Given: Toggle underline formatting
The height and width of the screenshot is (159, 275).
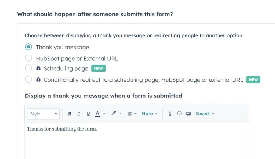Looking at the screenshot, I should tap(88, 113).
